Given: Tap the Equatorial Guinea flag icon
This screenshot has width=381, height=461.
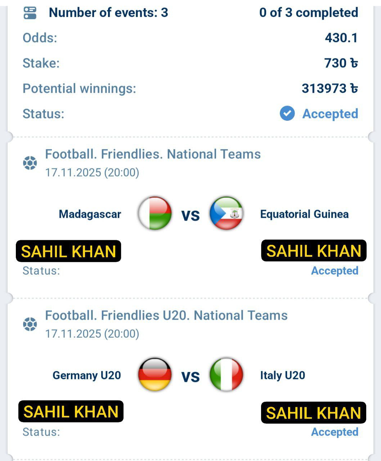Looking at the screenshot, I should coord(226,213).
